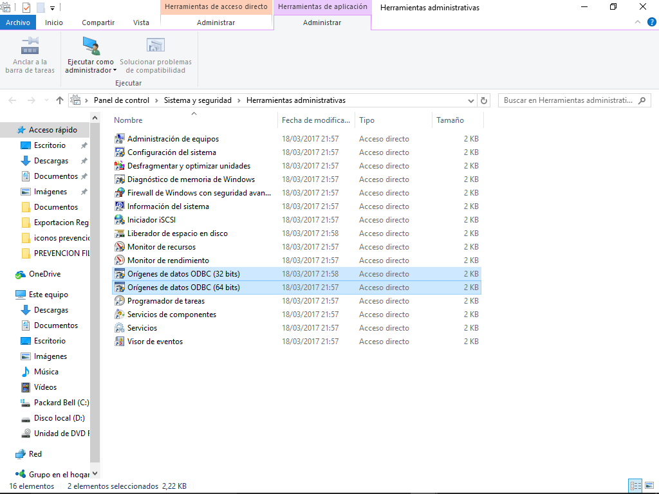Click the Ejecutar como administrador icon
This screenshot has width=659, height=494.
click(91, 46)
